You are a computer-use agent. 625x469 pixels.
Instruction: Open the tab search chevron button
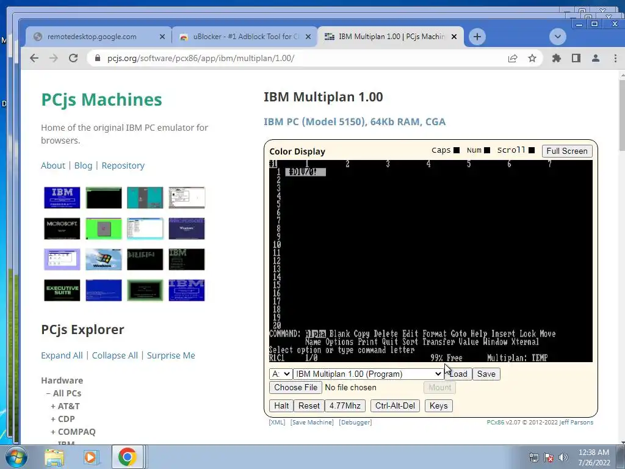(558, 37)
